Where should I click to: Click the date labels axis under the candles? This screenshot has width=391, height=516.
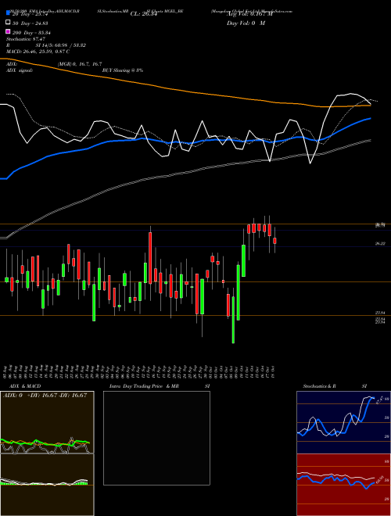click(x=139, y=371)
